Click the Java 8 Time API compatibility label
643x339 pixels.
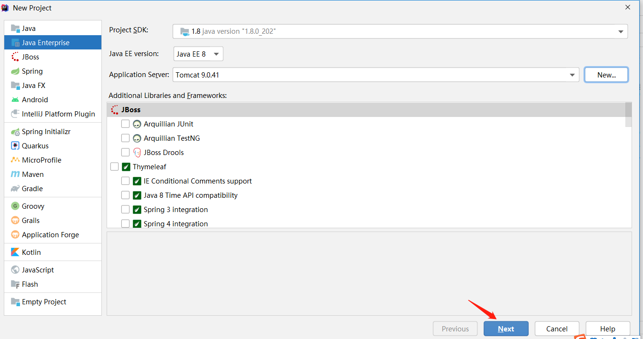[x=190, y=195]
